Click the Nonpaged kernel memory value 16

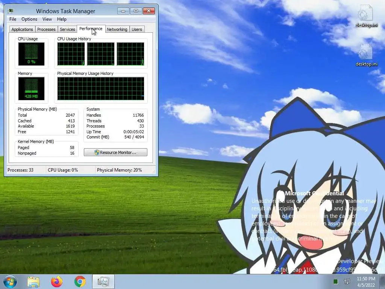tap(72, 154)
